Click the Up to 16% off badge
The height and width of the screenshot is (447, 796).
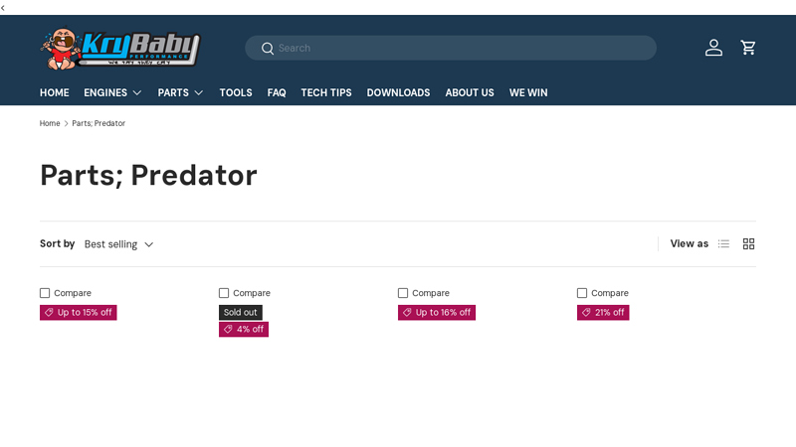point(437,312)
